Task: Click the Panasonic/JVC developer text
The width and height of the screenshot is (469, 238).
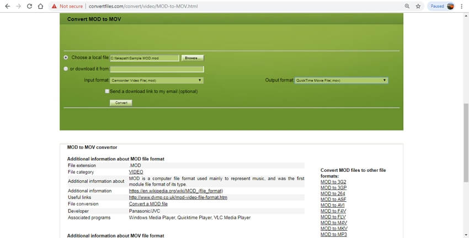Action: 145,211
